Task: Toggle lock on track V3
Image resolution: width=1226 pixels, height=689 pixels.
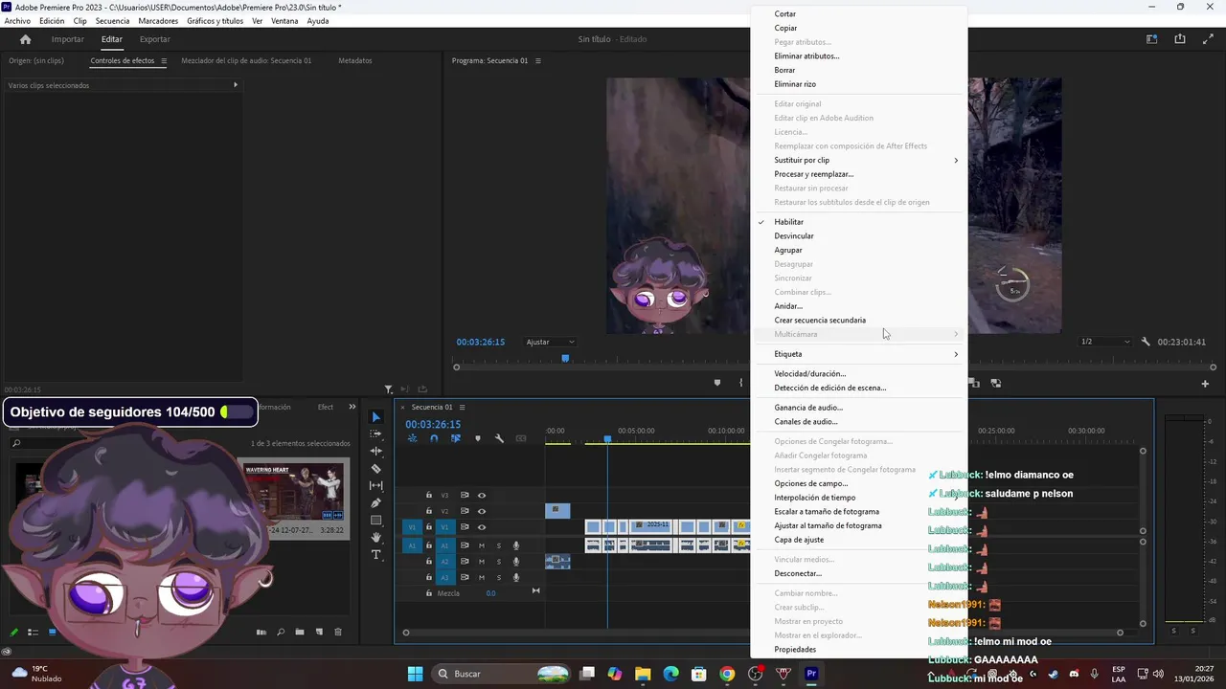Action: click(x=428, y=495)
